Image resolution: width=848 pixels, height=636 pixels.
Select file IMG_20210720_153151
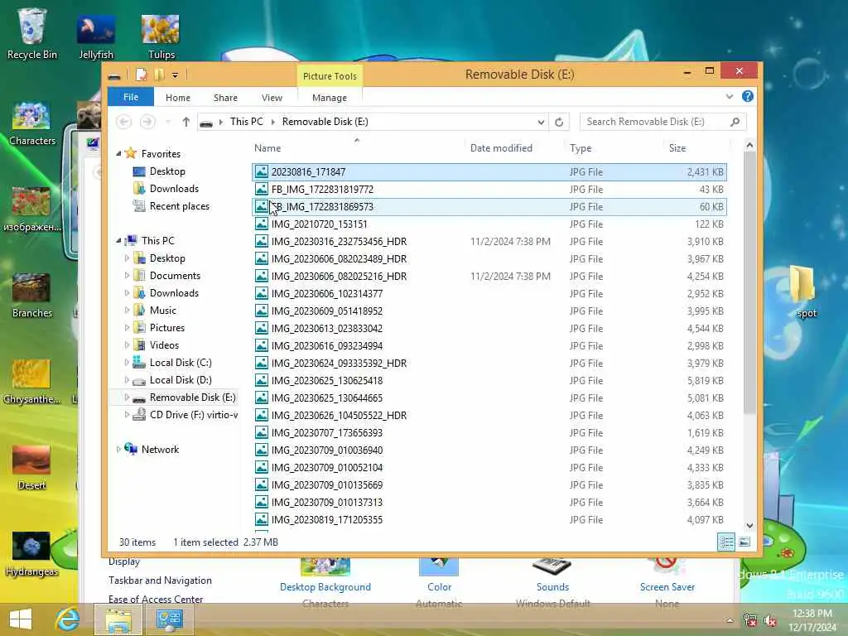[x=489, y=224]
